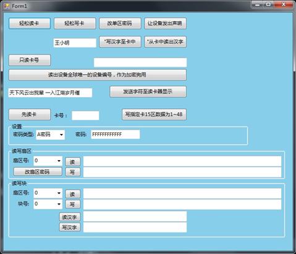Click the 改扇区密码 button
The image size is (296, 254).
point(38,172)
